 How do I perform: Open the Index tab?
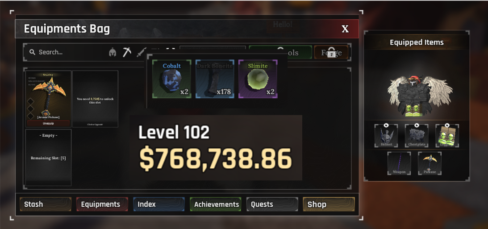pyautogui.click(x=159, y=204)
